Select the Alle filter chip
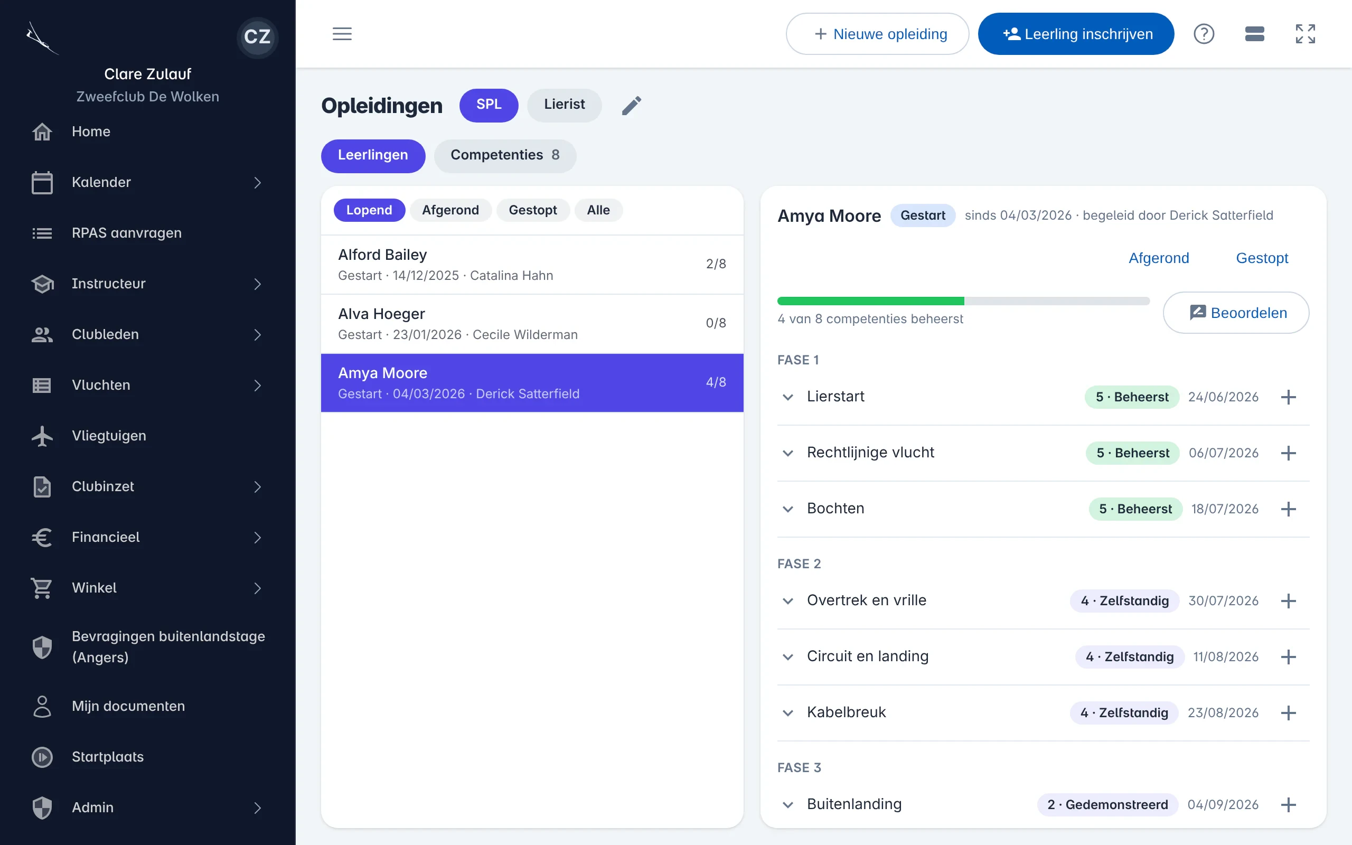1352x845 pixels. point(598,210)
